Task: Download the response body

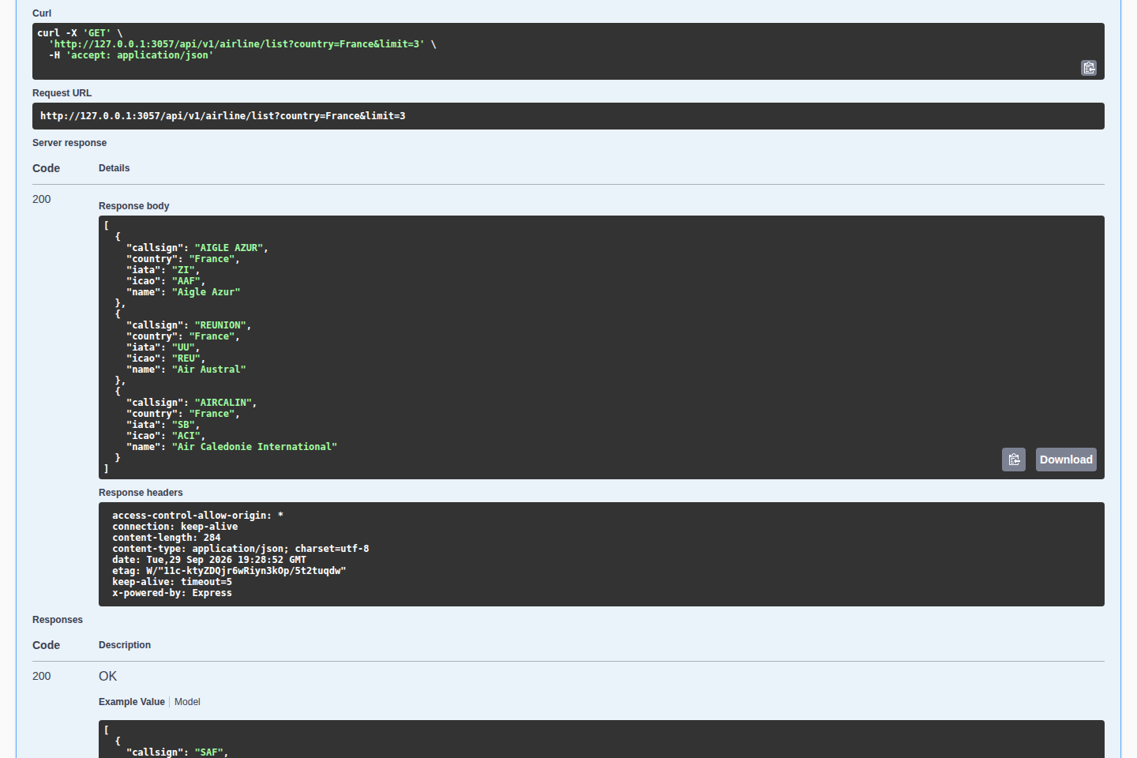Action: [x=1066, y=460]
